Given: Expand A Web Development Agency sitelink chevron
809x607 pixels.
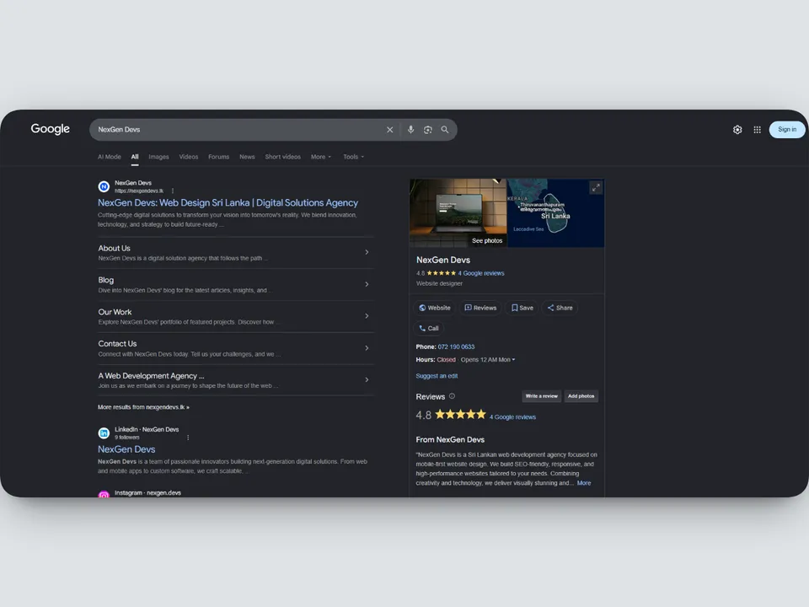Looking at the screenshot, I should click(367, 380).
